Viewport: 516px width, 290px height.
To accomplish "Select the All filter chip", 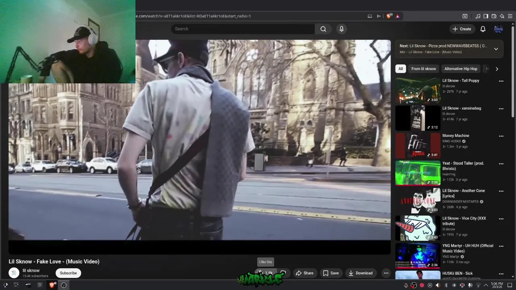I will click(x=400, y=69).
